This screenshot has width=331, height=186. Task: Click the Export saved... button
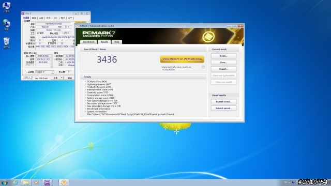(223, 102)
